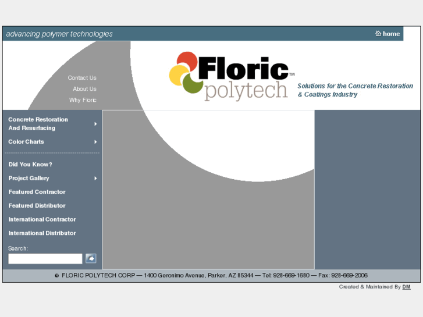Expand the Project Gallery submenu arrow
Viewport: 423px width, 317px height.
pos(95,179)
